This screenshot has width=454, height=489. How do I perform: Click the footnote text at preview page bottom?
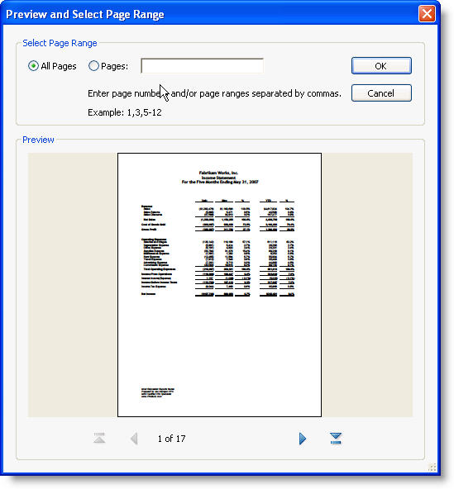(158, 392)
